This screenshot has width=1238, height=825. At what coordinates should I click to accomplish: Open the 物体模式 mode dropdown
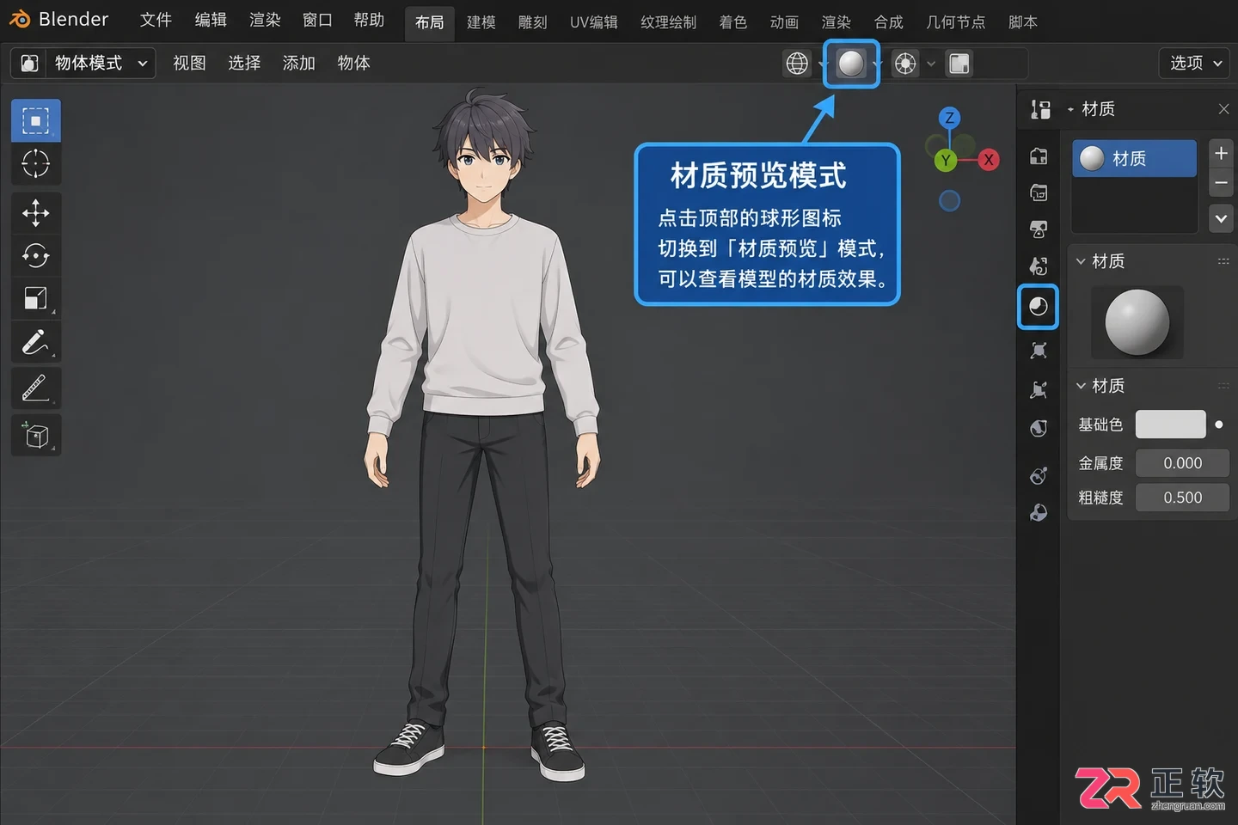83,63
